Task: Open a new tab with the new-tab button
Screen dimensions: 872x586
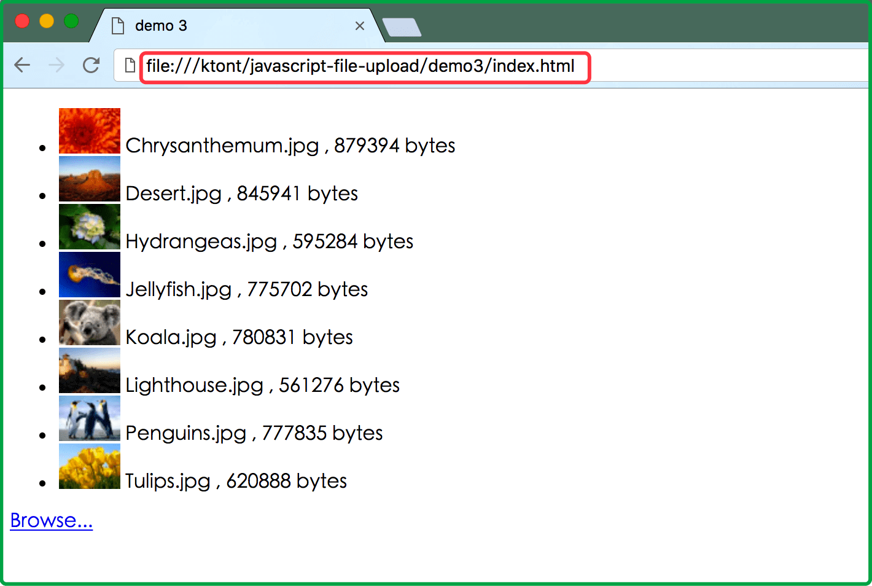Action: pyautogui.click(x=402, y=28)
